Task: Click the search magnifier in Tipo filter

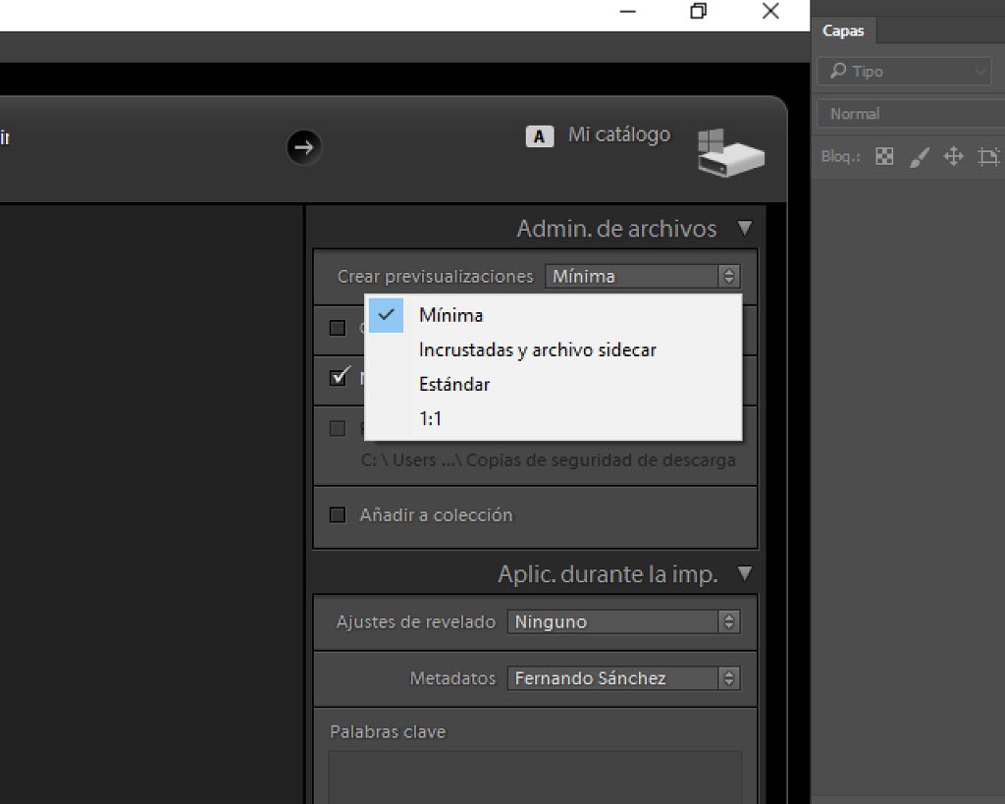Action: (x=838, y=71)
